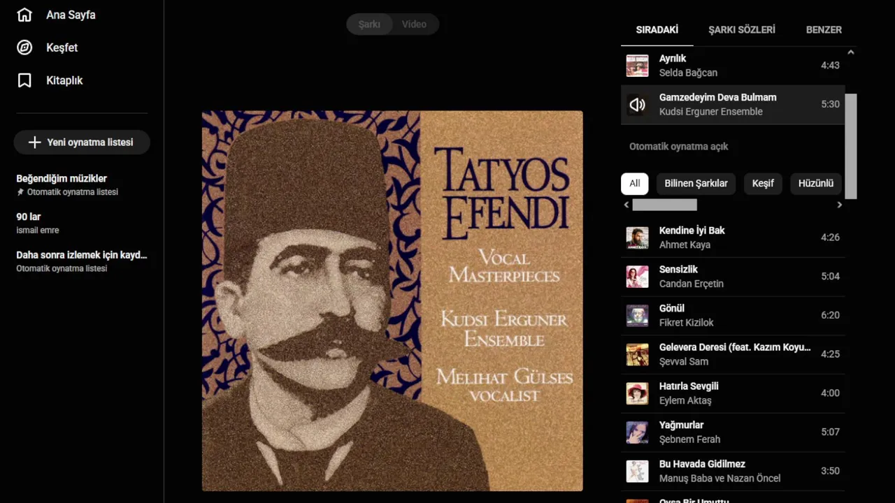
Task: Play Kendine İyi Bak title
Action: [692, 231]
